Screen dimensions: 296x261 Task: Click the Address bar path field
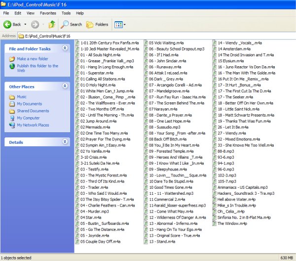157,36
